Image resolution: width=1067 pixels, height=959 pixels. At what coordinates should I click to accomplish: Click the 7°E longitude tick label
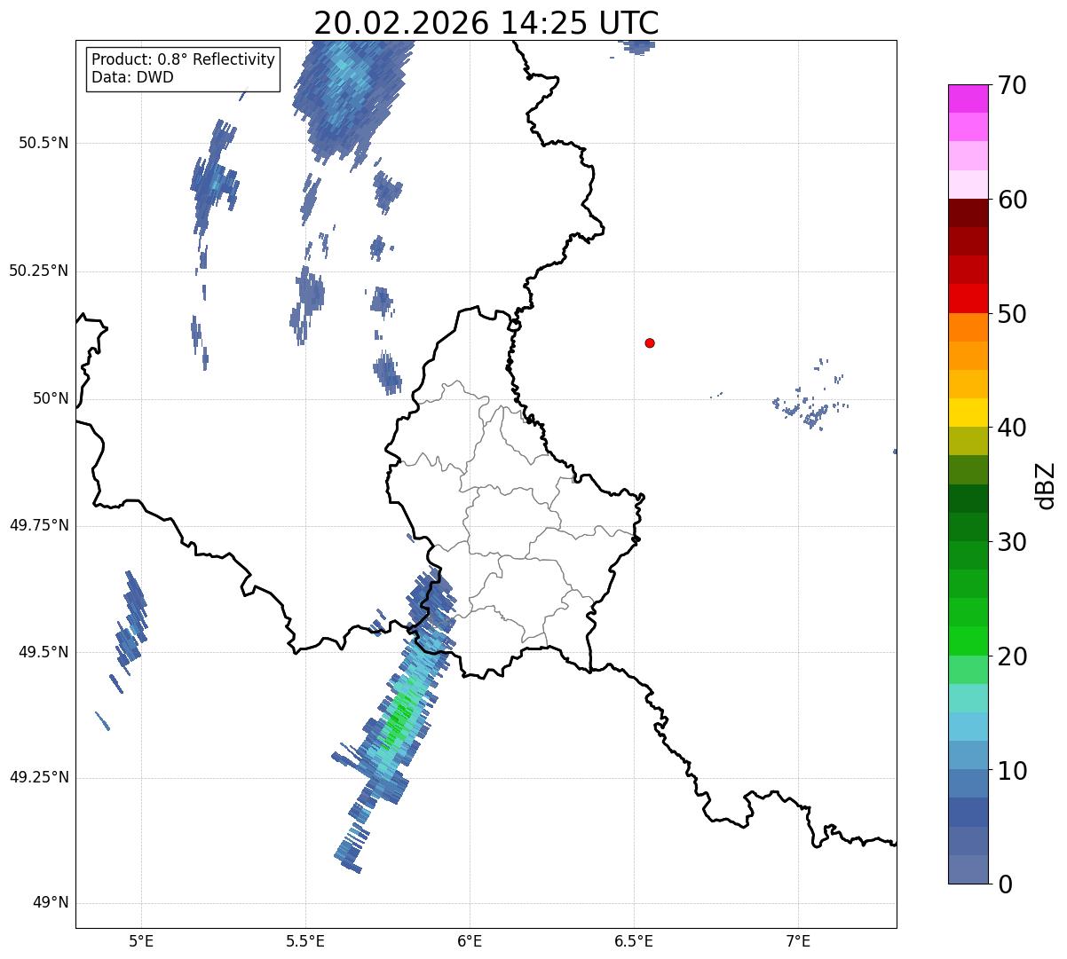click(798, 940)
